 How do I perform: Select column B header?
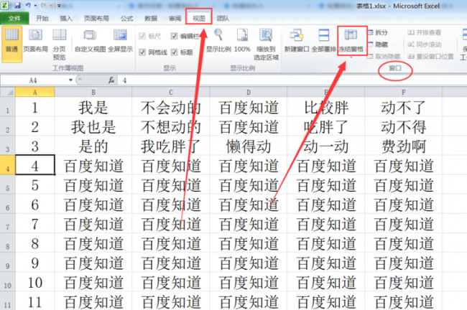coord(93,93)
